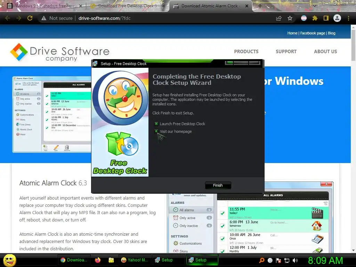Click the 8:09 AM taskbar clock
356x267 pixels.
[x=325, y=260]
